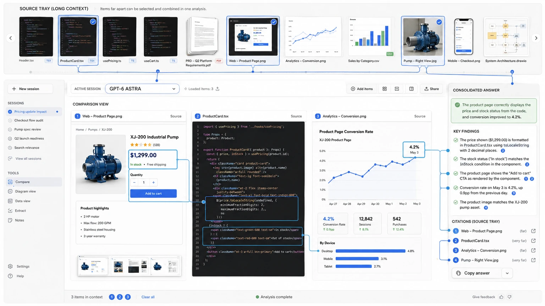Open external link for Analytics – Conversion.png citation
Viewport: 545px width, 306px height.
tap(533, 250)
